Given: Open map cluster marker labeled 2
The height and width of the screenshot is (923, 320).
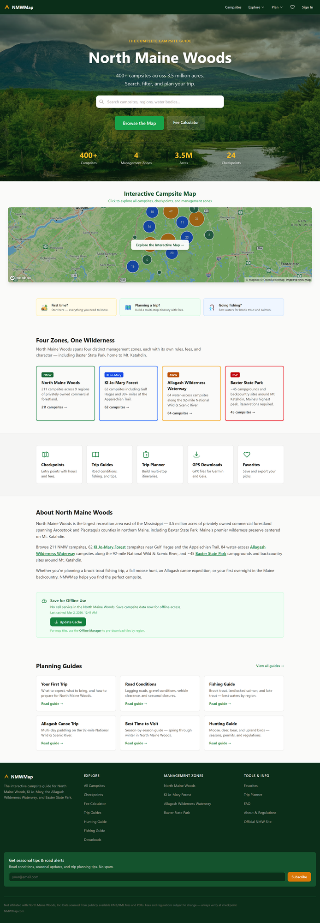Looking at the screenshot, I should click(209, 235).
